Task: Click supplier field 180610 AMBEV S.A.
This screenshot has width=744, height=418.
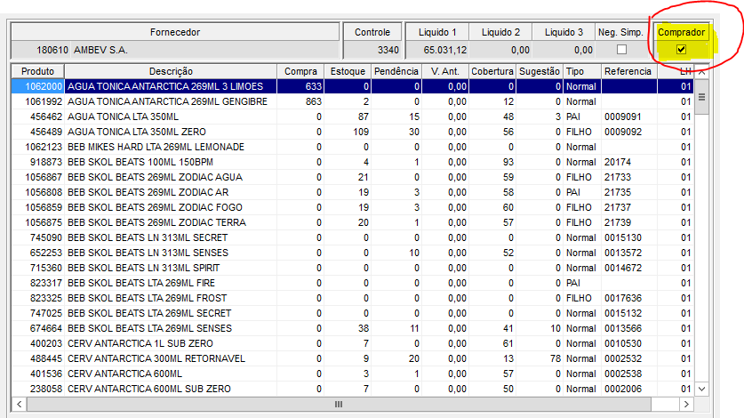Action: pos(175,50)
